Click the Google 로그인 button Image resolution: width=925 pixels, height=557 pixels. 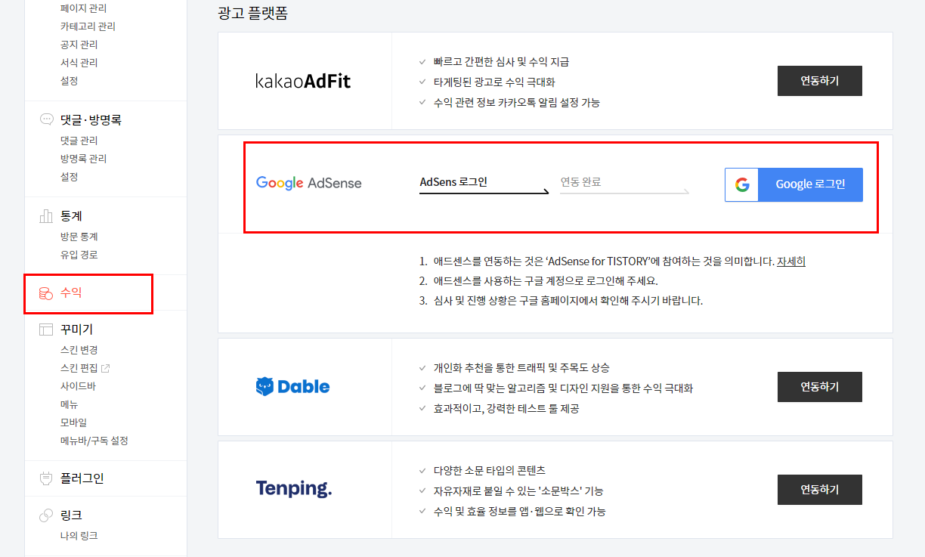click(794, 184)
